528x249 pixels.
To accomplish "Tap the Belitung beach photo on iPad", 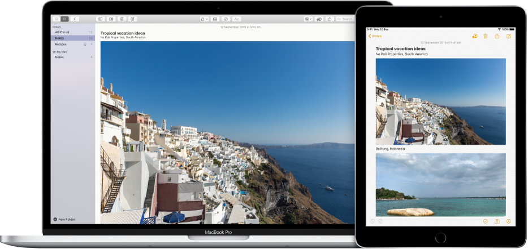I will (441, 185).
